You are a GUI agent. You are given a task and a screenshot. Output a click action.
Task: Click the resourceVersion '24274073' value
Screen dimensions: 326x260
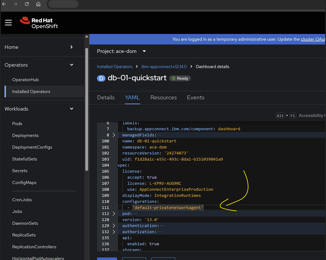click(176, 153)
